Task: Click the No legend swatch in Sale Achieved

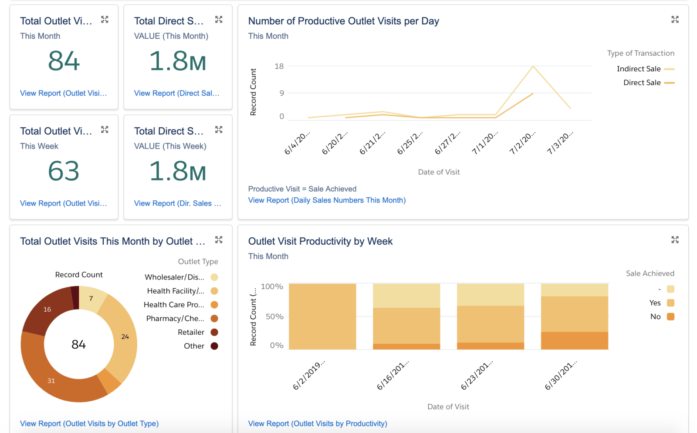Action: [671, 316]
